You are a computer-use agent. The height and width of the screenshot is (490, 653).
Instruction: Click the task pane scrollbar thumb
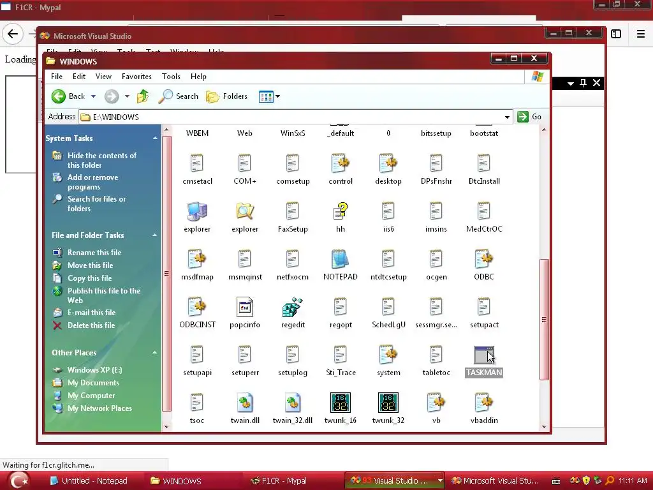pyautogui.click(x=166, y=273)
